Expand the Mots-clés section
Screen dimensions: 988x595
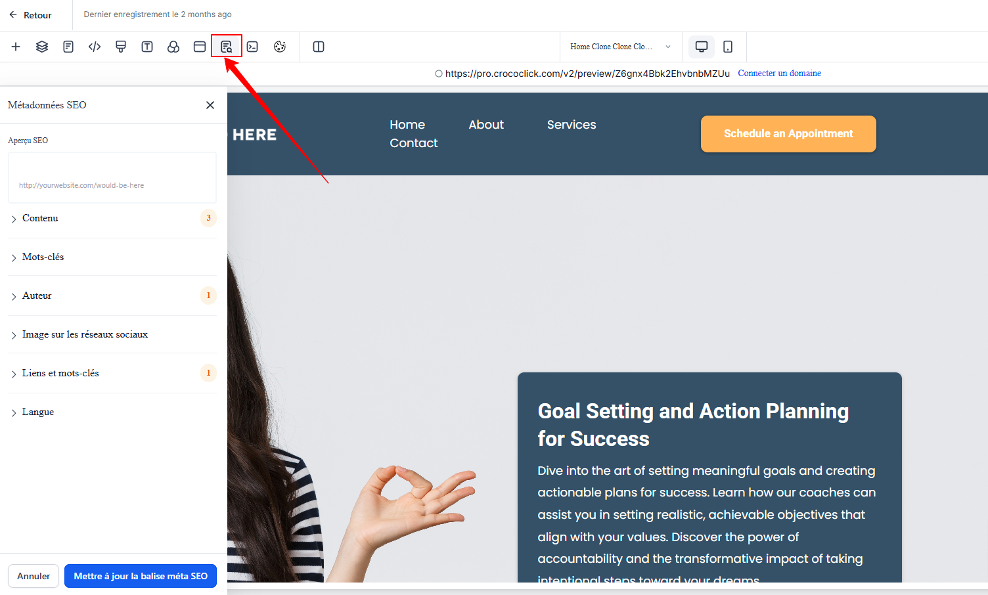pos(43,257)
